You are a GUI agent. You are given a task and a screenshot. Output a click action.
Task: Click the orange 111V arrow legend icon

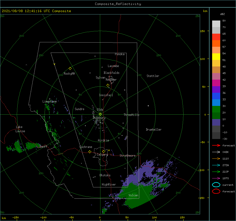pos(216,158)
